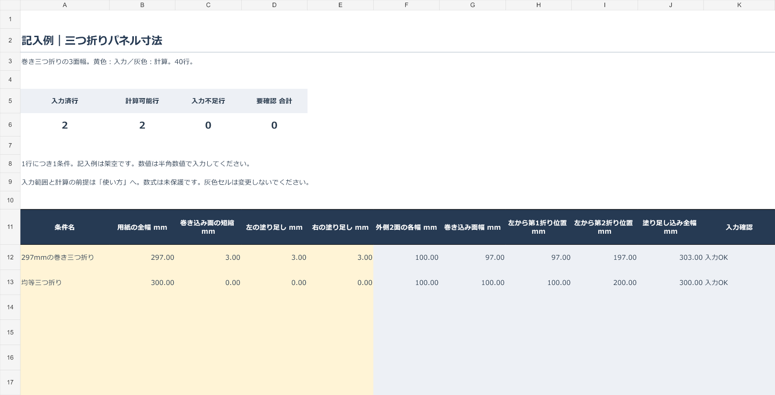775x395 pixels.
Task: Select the 用紙の全幅 mm header cell
Action: pos(142,227)
